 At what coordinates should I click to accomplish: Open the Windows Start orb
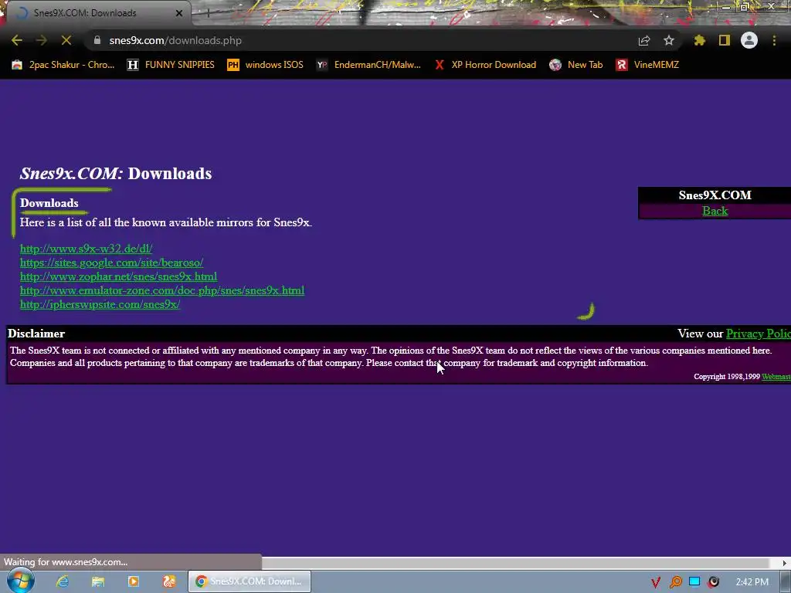[x=21, y=581]
